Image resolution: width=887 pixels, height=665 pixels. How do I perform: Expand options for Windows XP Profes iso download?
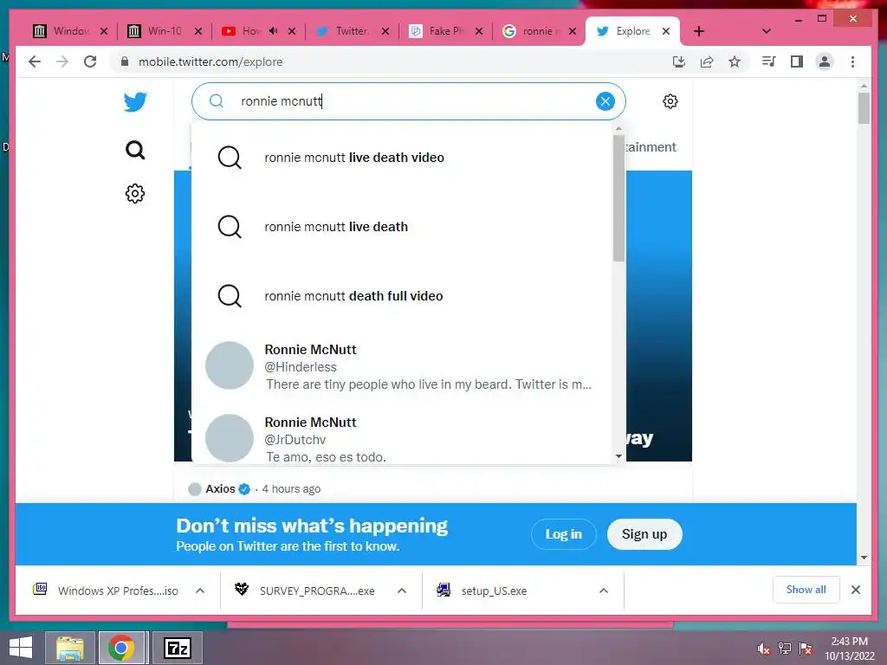tap(200, 591)
